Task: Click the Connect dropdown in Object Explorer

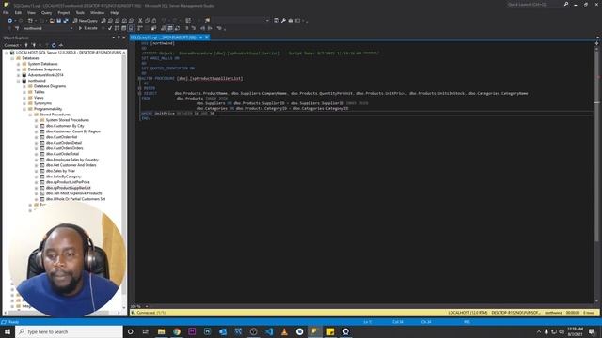Action: click(x=12, y=45)
